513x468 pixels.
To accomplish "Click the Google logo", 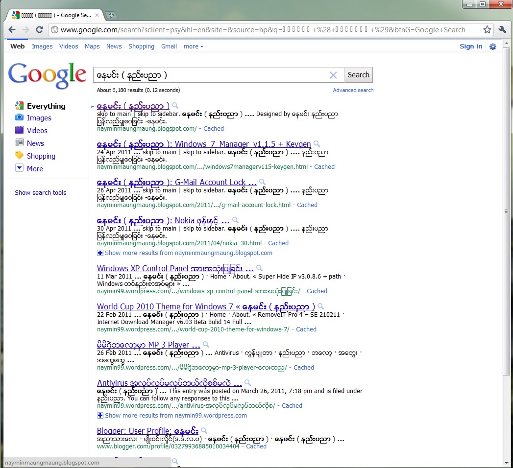I will coord(47,75).
